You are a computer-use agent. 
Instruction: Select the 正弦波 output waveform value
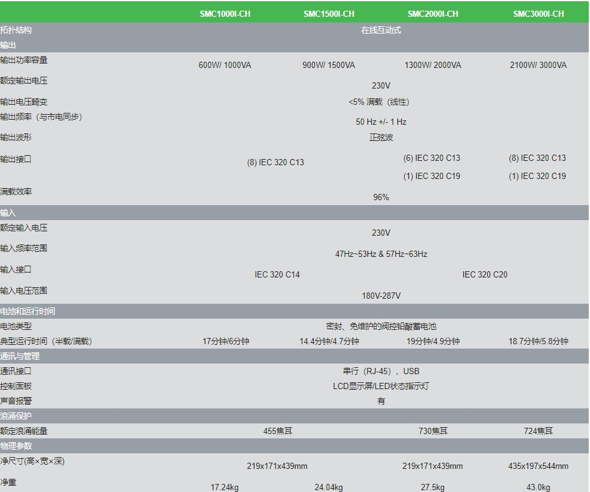point(381,138)
